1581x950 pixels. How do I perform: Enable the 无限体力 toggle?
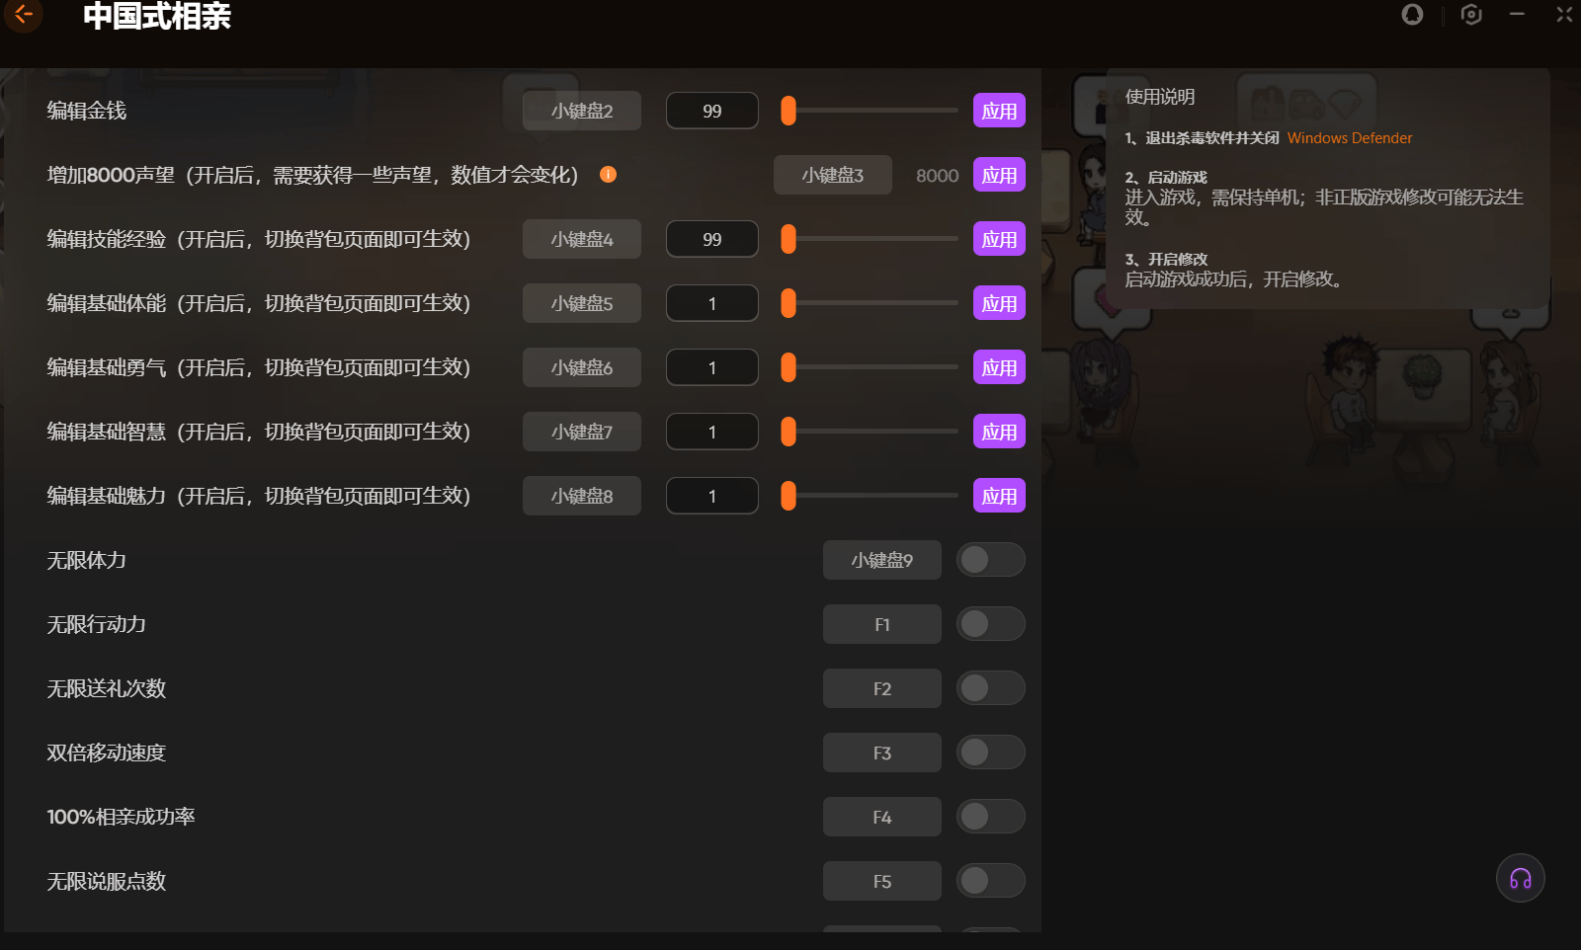(x=990, y=560)
